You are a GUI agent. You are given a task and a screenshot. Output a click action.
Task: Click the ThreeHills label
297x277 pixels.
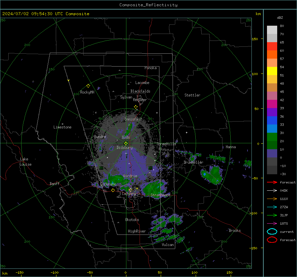[166, 144]
